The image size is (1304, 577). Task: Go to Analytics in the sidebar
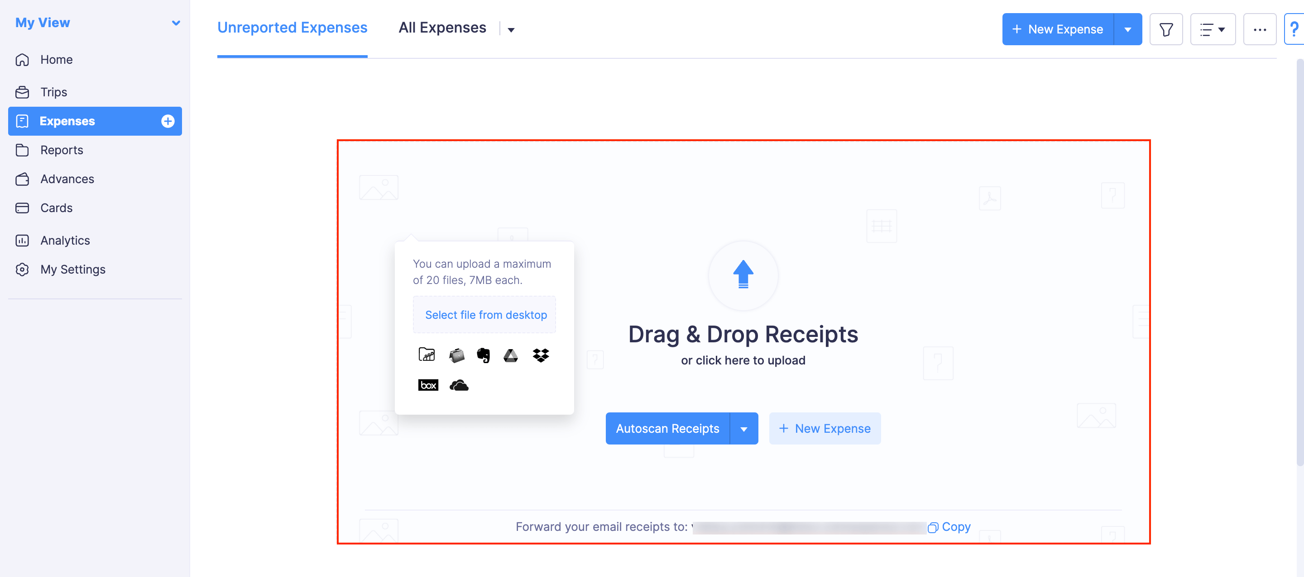pos(65,240)
